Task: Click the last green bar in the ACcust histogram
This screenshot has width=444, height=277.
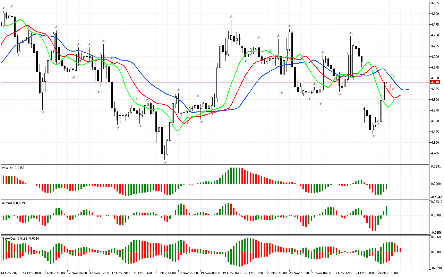Action: pyautogui.click(x=386, y=210)
